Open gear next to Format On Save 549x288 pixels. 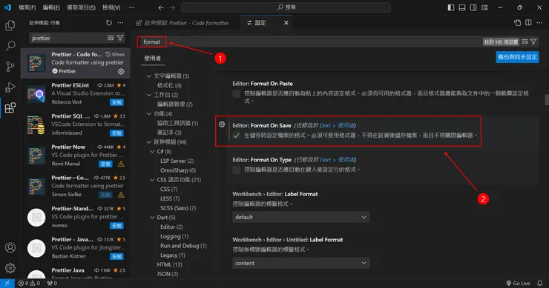222,124
